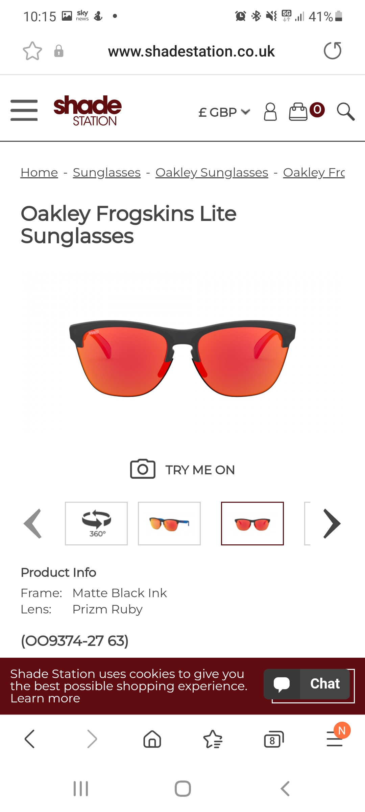This screenshot has height=812, width=365.
Task: Open the Chat widget
Action: coord(307,684)
